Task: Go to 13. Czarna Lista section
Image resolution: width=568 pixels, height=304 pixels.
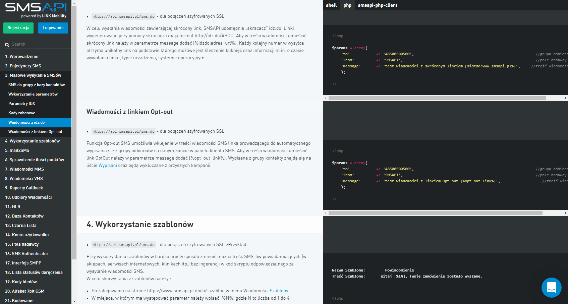Action: coord(36,226)
